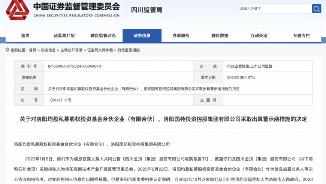Open the 办事服务 navigation tab
Image resolution: width=326 pixels, height=184 pixels.
click(x=181, y=36)
